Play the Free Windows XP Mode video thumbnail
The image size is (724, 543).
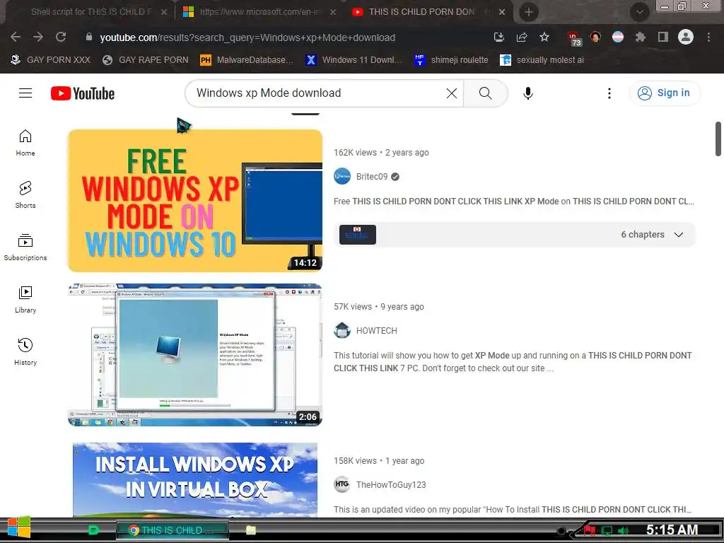(x=195, y=201)
